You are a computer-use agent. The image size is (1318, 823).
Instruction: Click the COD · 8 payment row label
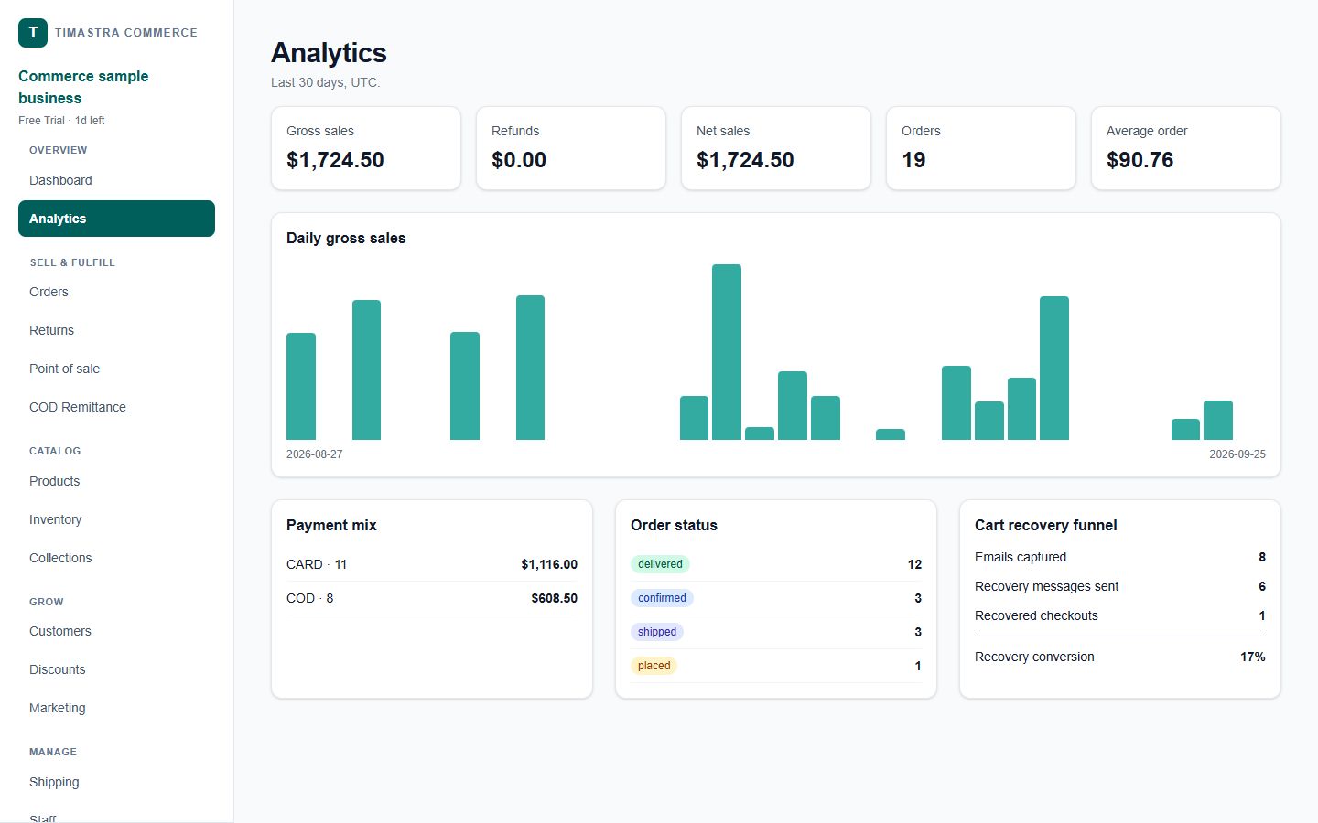[310, 598]
